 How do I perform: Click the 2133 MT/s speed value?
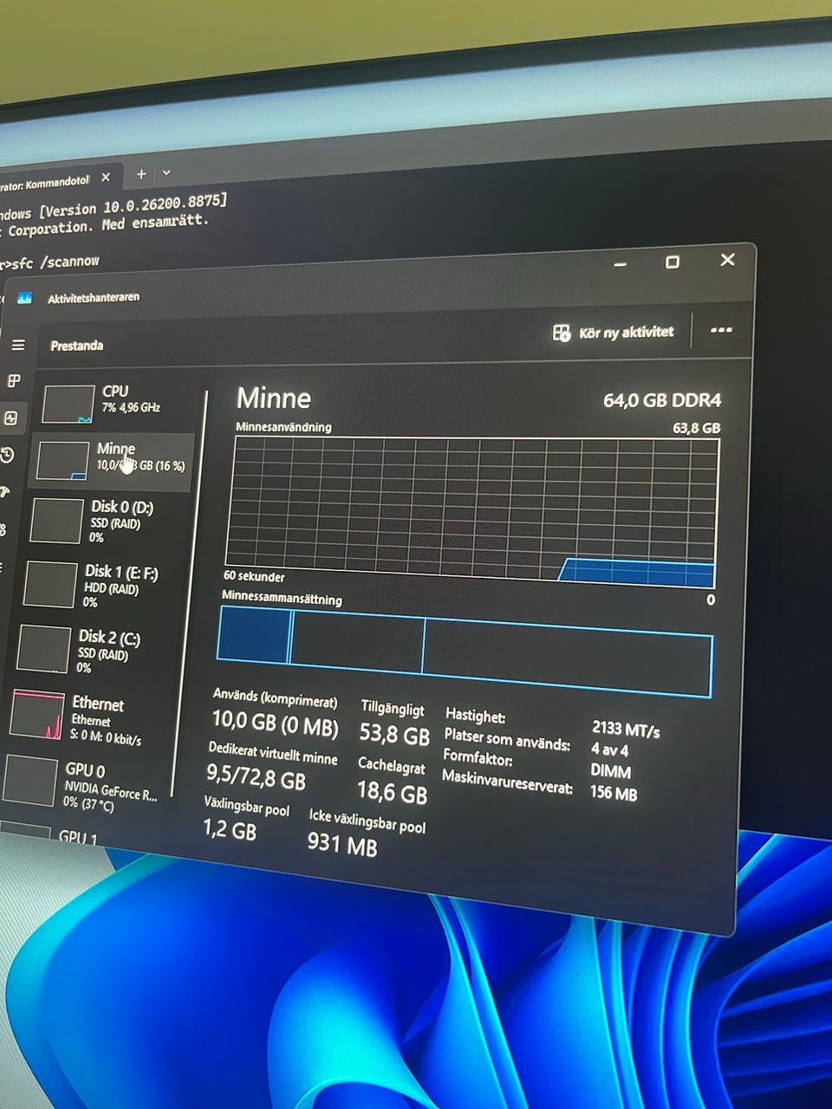tap(626, 730)
